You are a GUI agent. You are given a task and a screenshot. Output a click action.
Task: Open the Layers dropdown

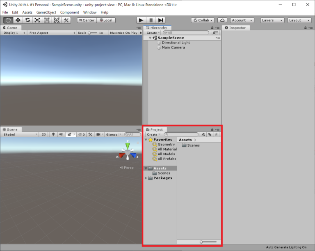click(272, 20)
